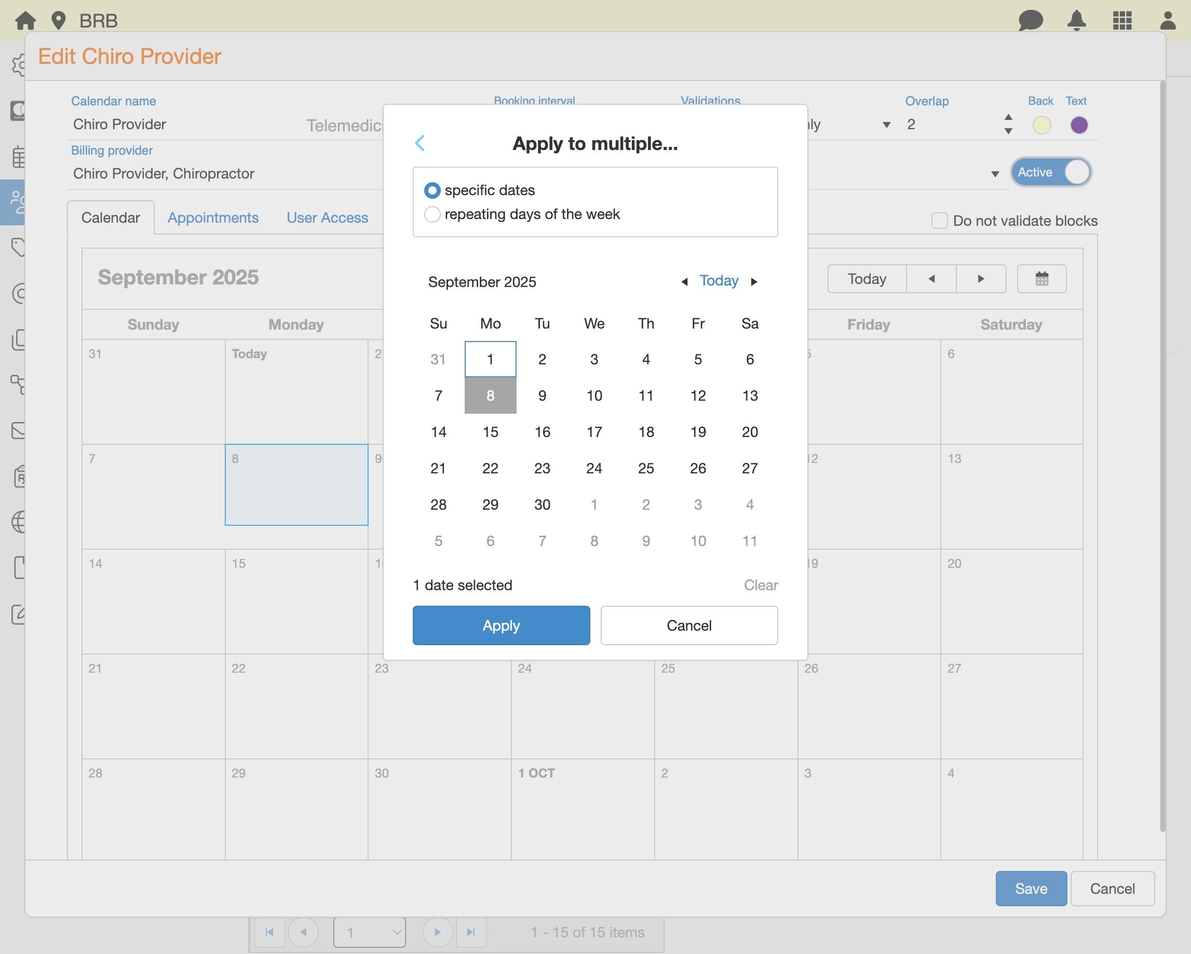Open the calendar date picker icon button

(1041, 278)
